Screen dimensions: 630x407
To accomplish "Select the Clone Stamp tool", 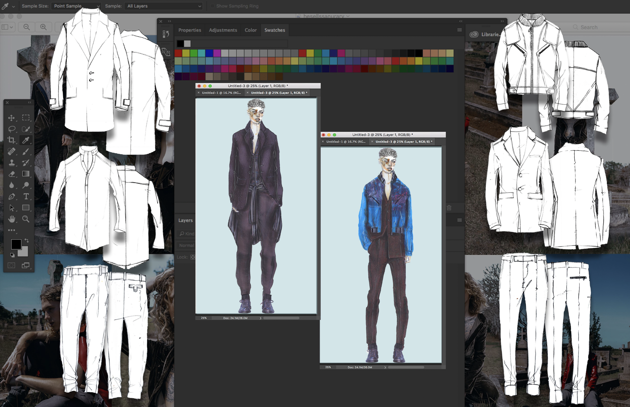I will point(11,163).
